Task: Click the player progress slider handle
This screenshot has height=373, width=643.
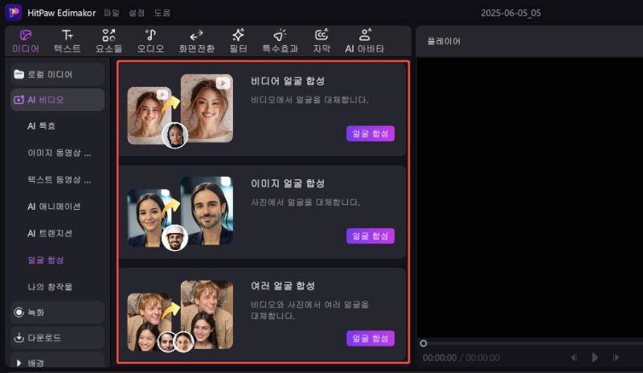Action: 424,343
